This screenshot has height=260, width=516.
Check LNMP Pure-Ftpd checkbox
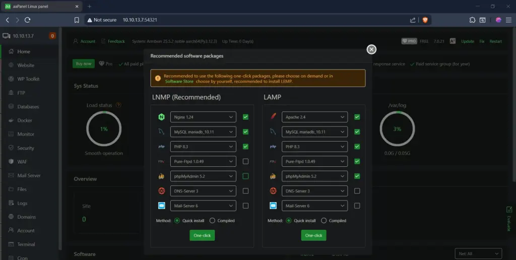[x=245, y=161]
